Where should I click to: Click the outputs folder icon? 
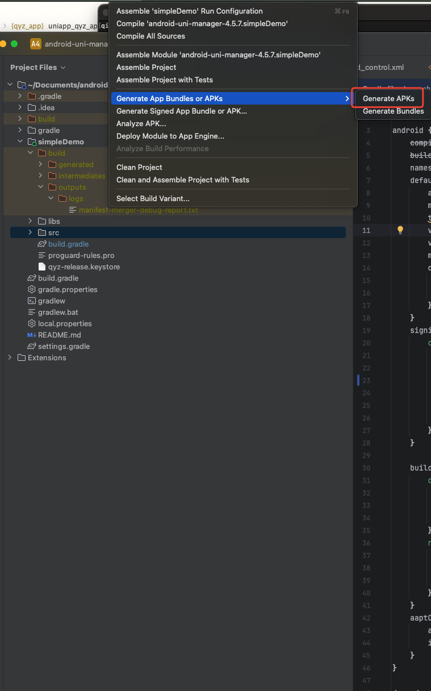tap(52, 187)
